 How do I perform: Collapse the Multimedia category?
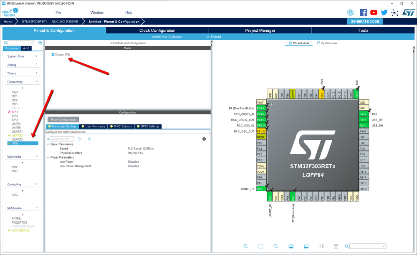pos(23,157)
